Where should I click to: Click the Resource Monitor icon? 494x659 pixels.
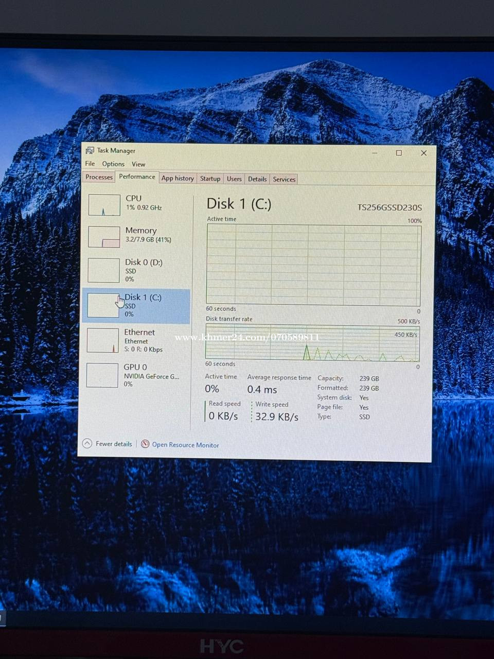click(145, 444)
